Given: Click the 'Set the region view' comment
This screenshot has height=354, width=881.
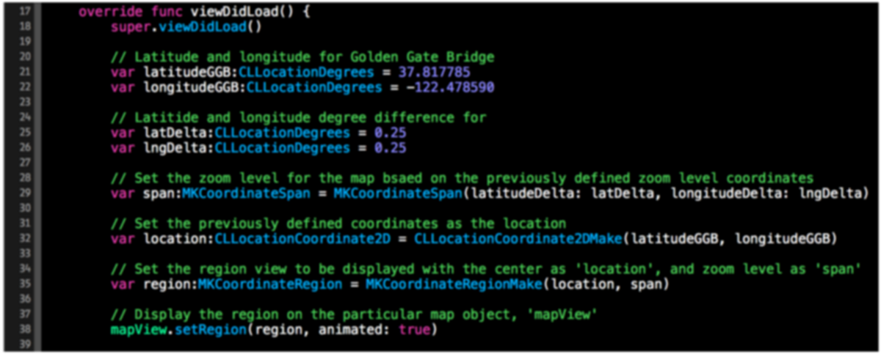Looking at the screenshot, I should pyautogui.click(x=485, y=268).
